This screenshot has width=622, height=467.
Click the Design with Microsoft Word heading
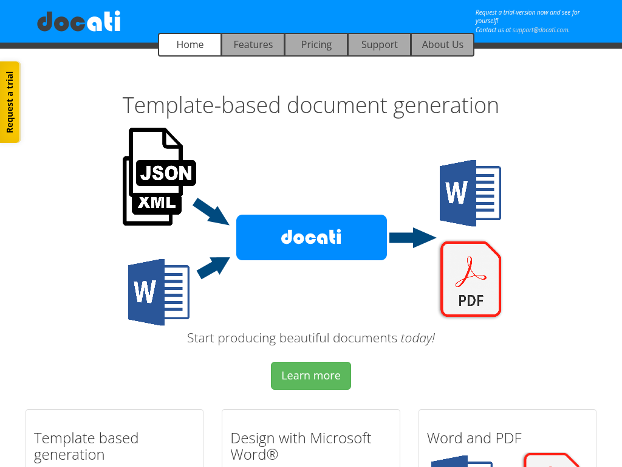301,446
